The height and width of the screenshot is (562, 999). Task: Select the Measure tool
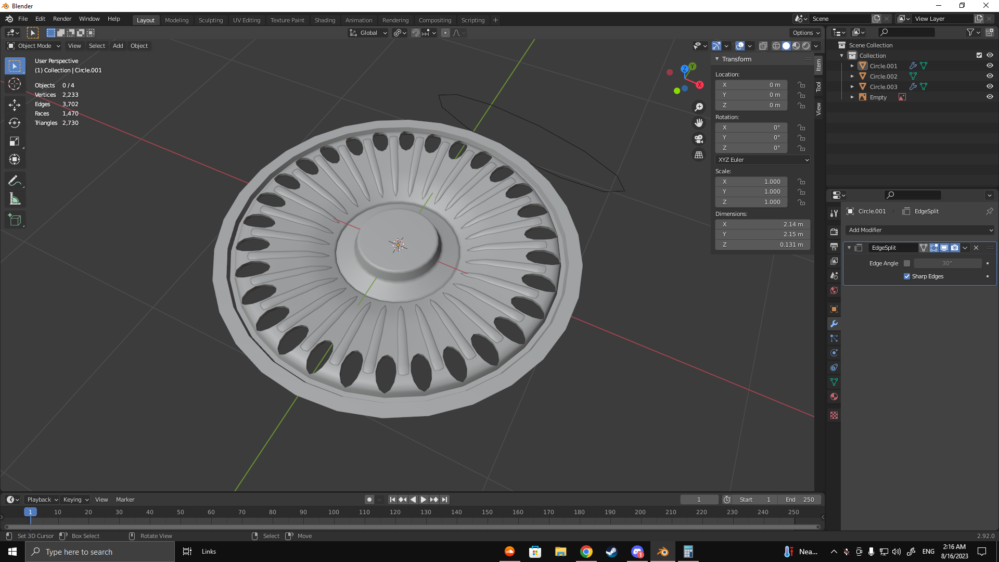tap(15, 199)
